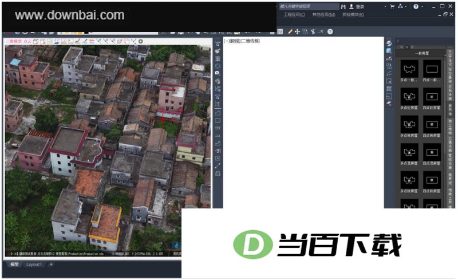Switch to the 水系设施 side tab
The height and width of the screenshot is (280, 458).
(x=450, y=93)
